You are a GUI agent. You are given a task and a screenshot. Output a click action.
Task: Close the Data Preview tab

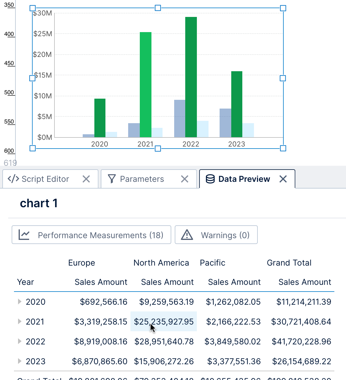coord(283,179)
